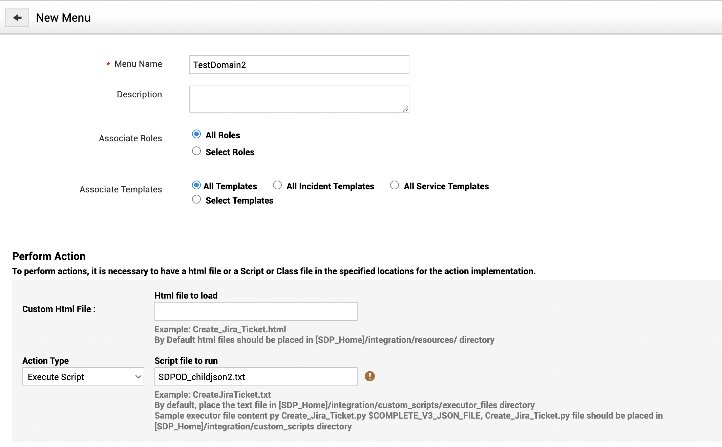The width and height of the screenshot is (722, 447).
Task: Click the New Menu page title
Action: (63, 18)
